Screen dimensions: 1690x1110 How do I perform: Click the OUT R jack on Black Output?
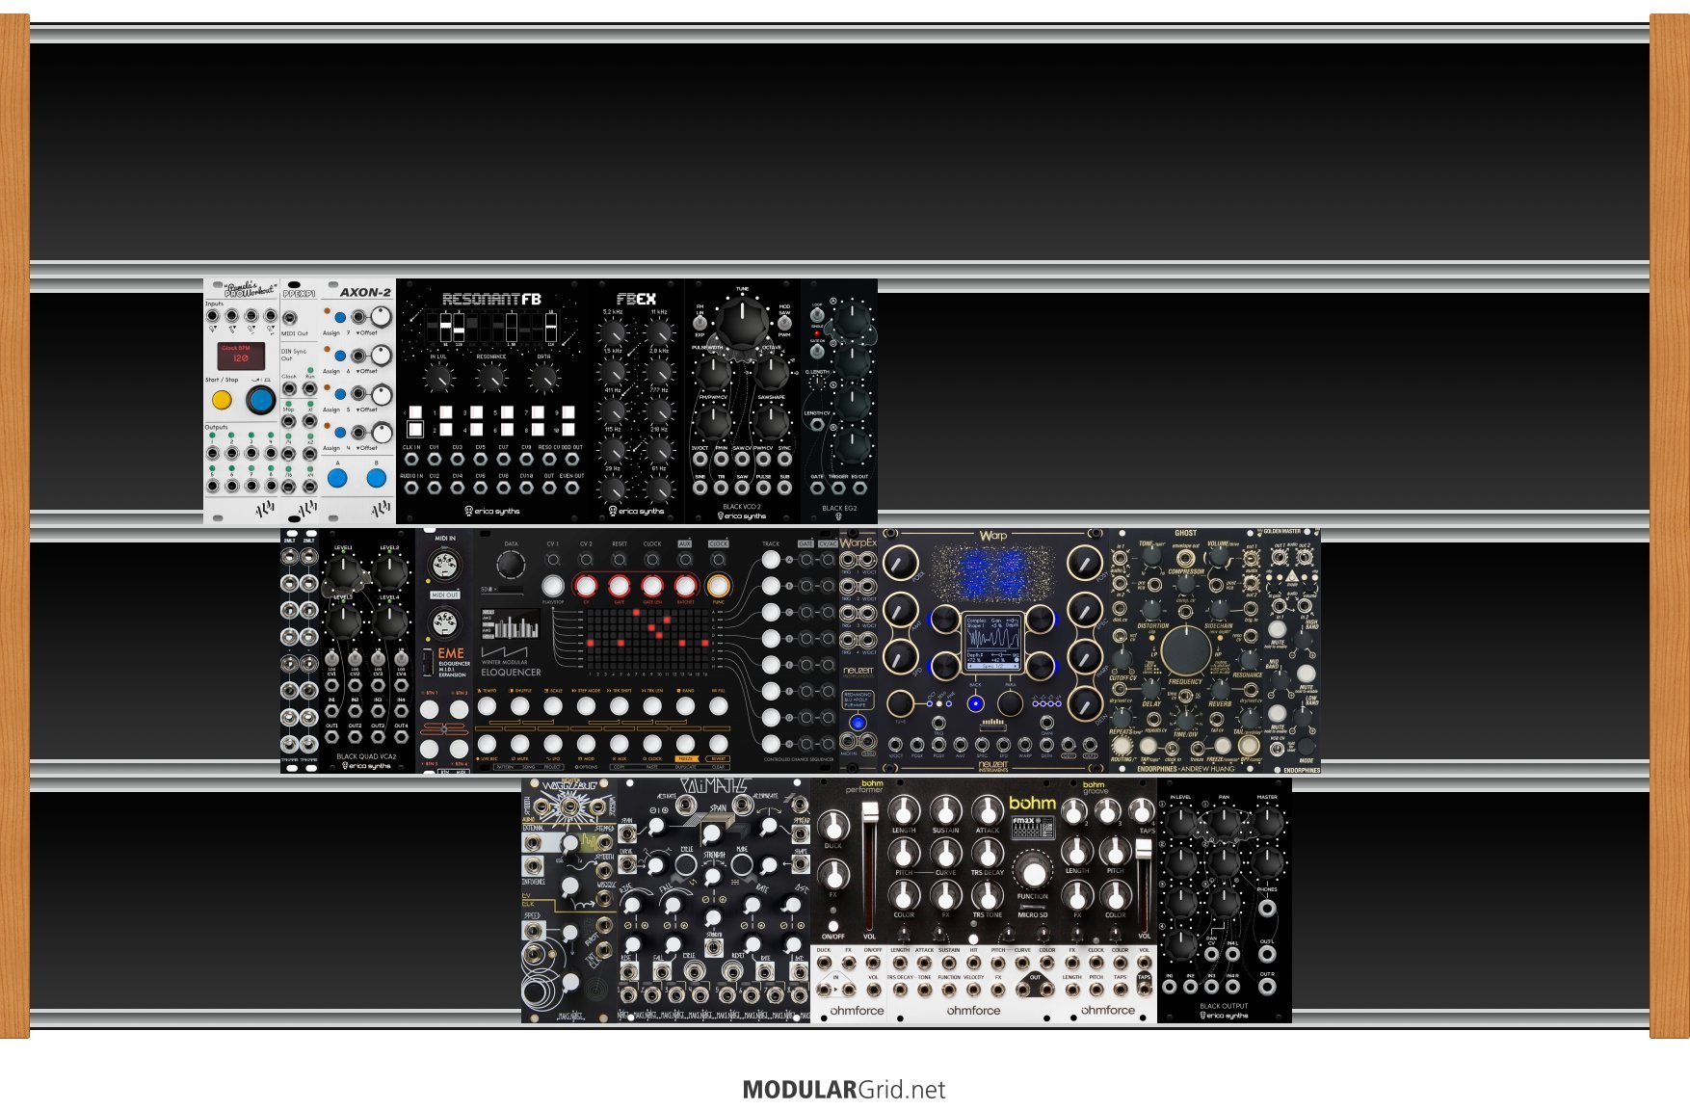pos(1267,987)
